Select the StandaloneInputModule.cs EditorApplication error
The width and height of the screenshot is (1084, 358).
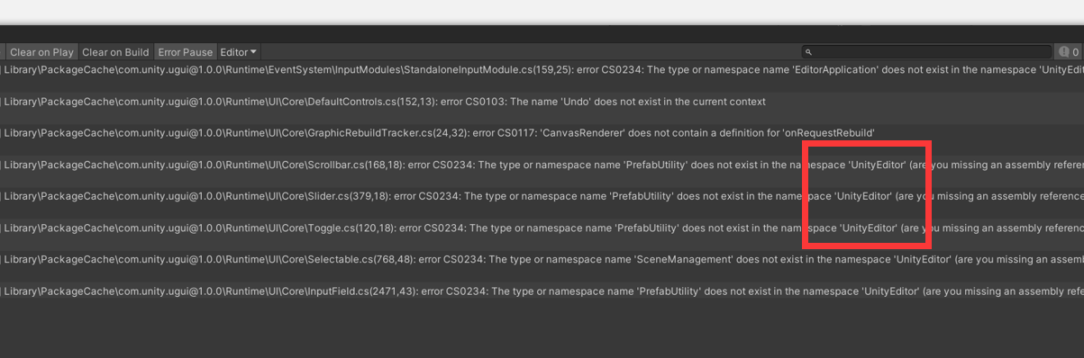pos(542,70)
